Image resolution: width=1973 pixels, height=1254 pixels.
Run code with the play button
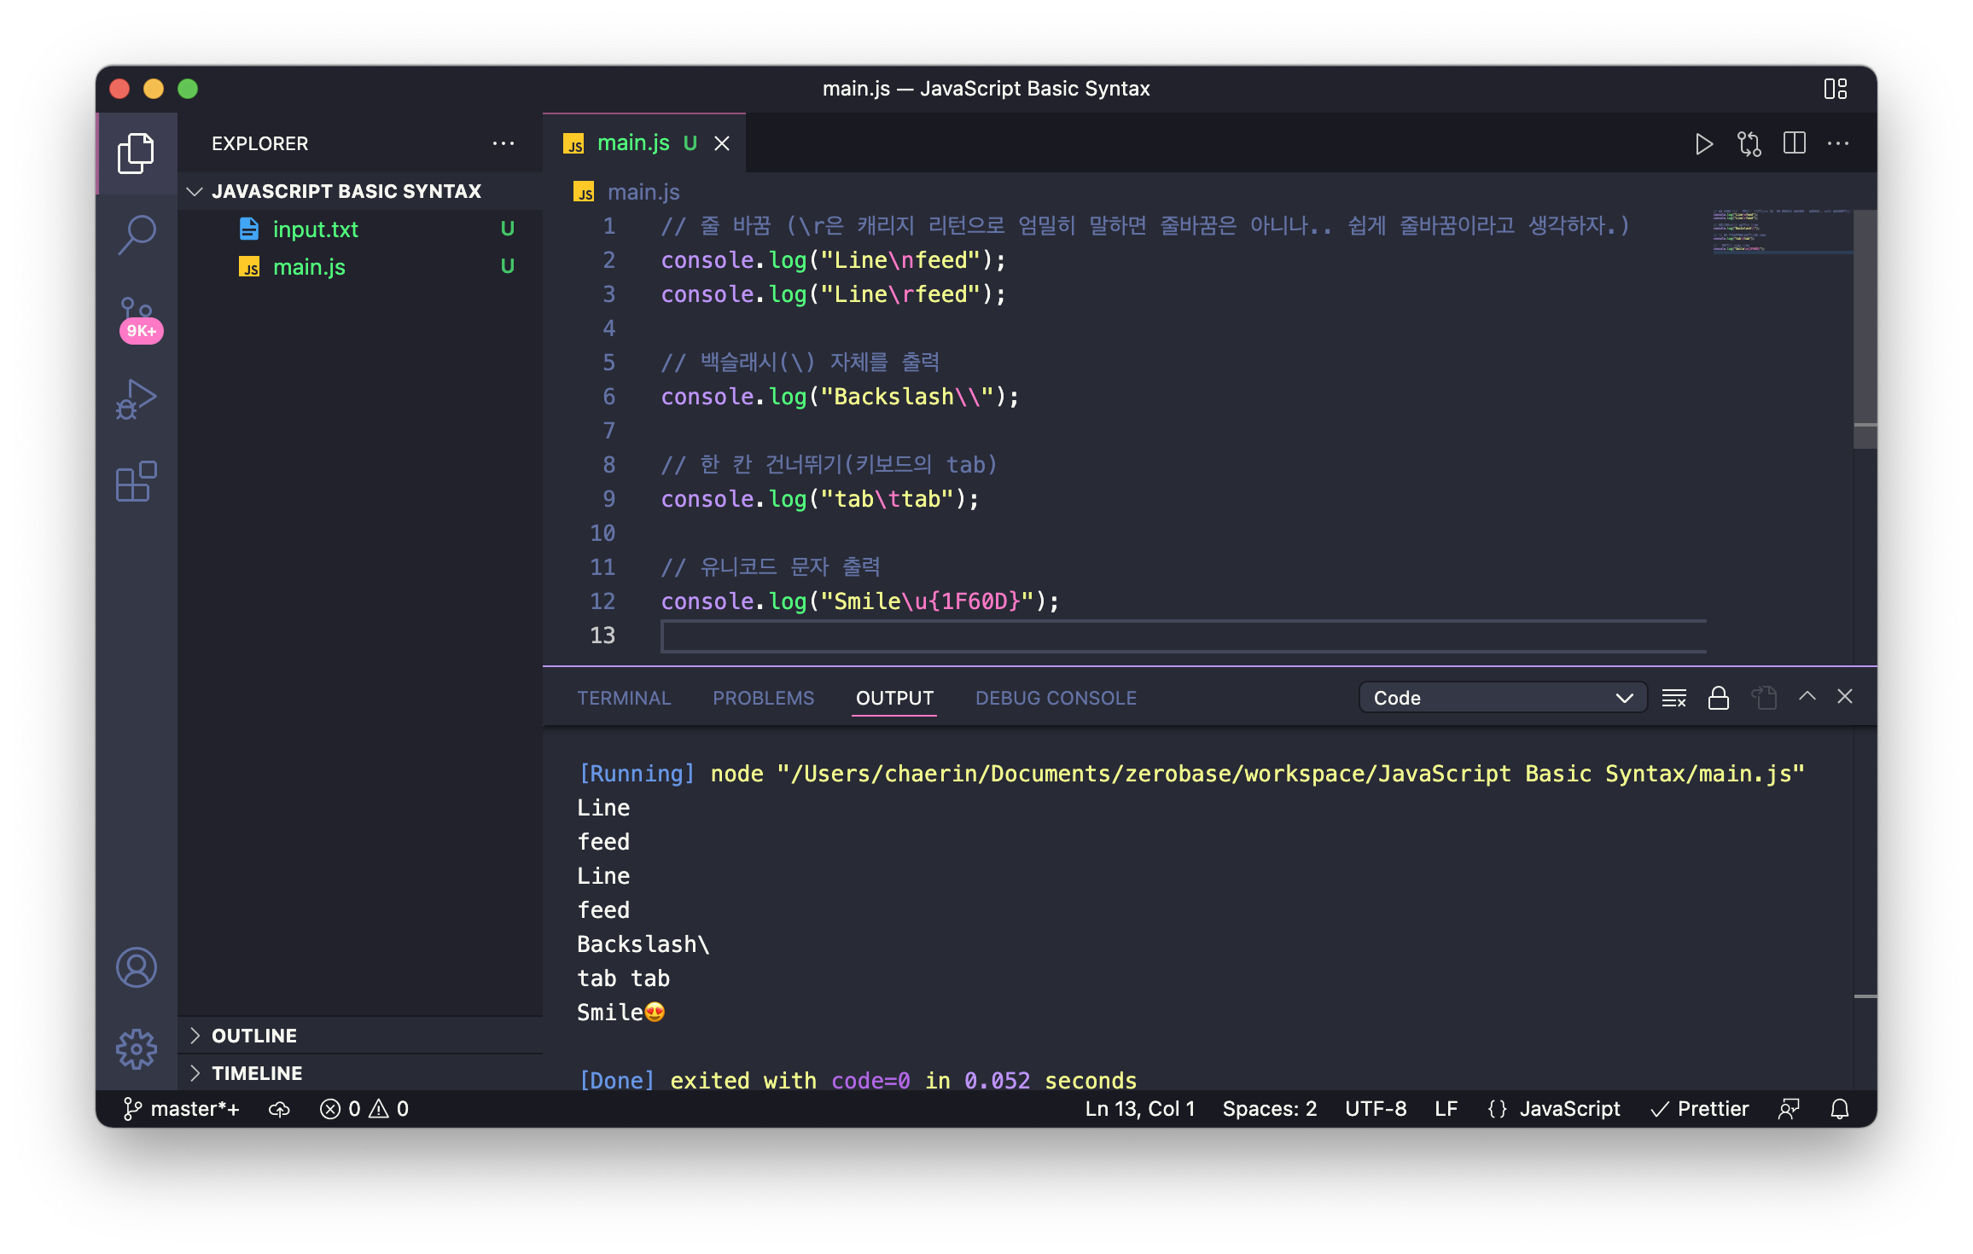1703,144
